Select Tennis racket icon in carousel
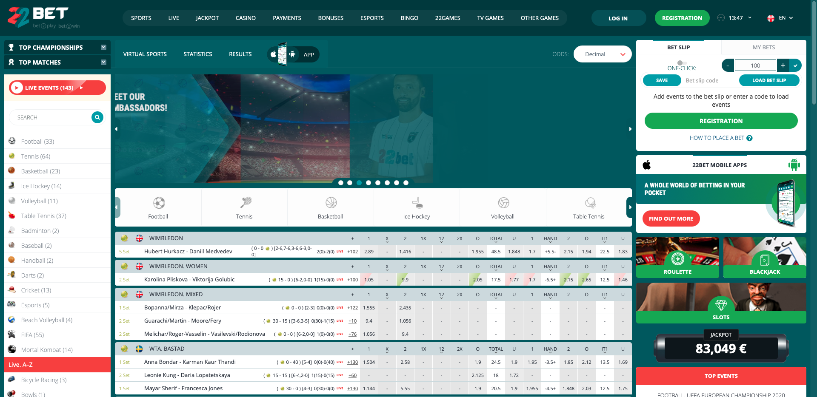The image size is (817, 397). tap(246, 203)
